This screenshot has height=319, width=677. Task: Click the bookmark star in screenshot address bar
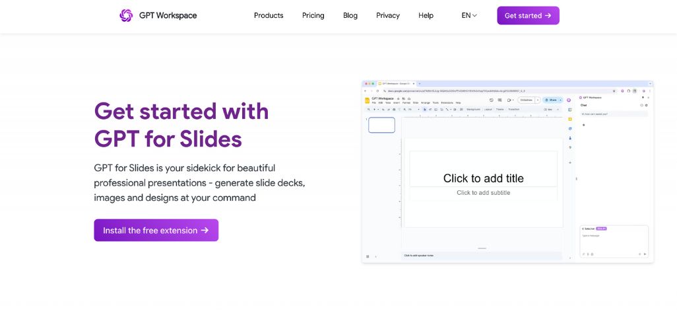coord(614,91)
